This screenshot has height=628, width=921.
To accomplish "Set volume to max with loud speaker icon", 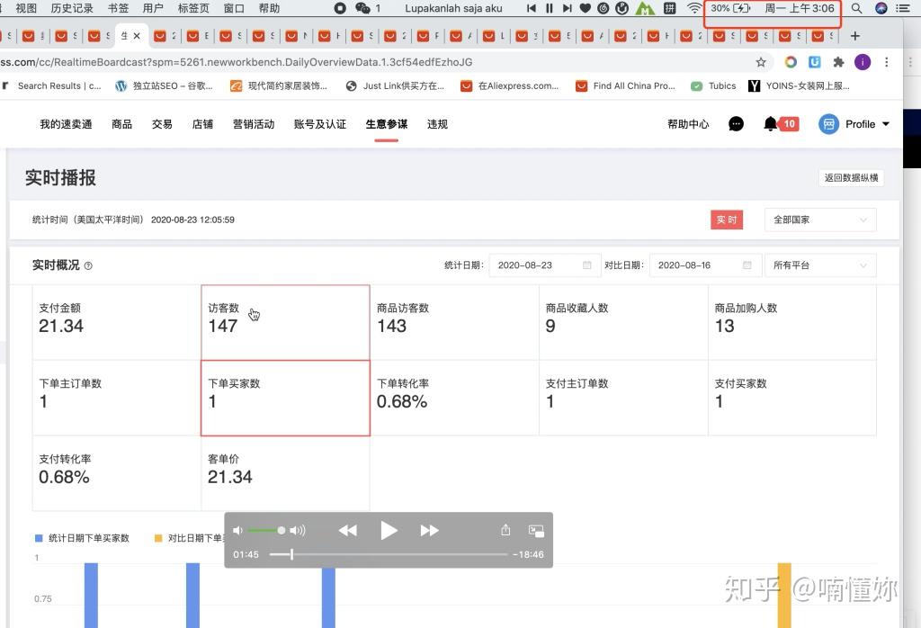I will click(x=298, y=531).
